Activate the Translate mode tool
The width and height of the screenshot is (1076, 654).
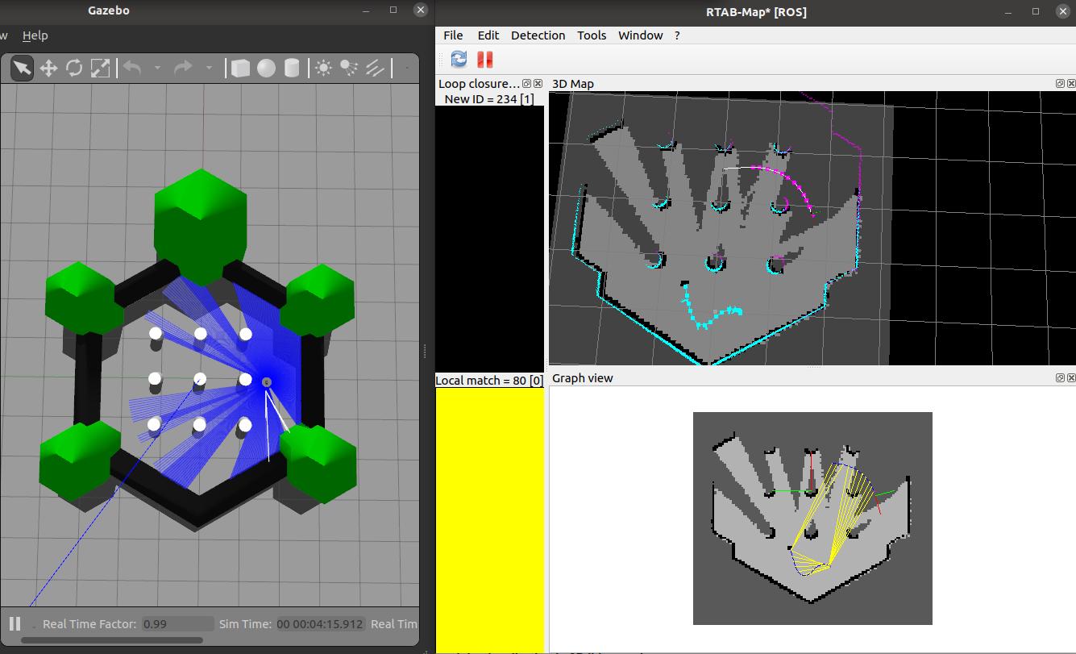click(48, 69)
